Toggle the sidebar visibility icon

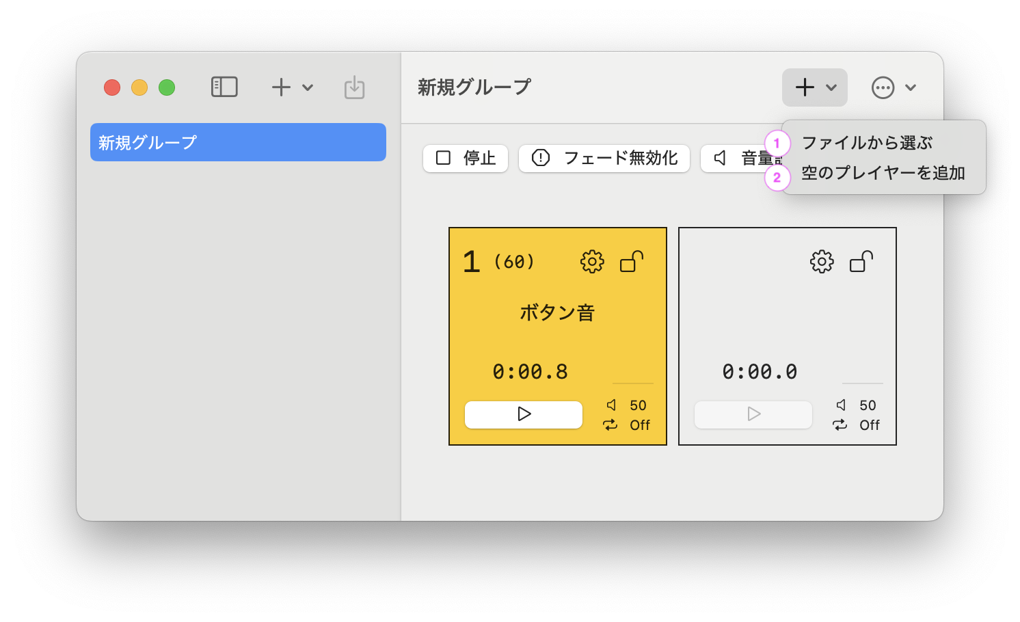tap(224, 87)
